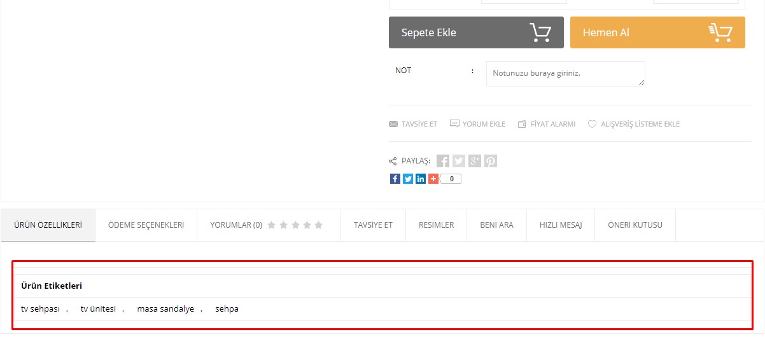765x339 pixels.
Task: Click the gray Twitter share icon
Action: [x=459, y=161]
